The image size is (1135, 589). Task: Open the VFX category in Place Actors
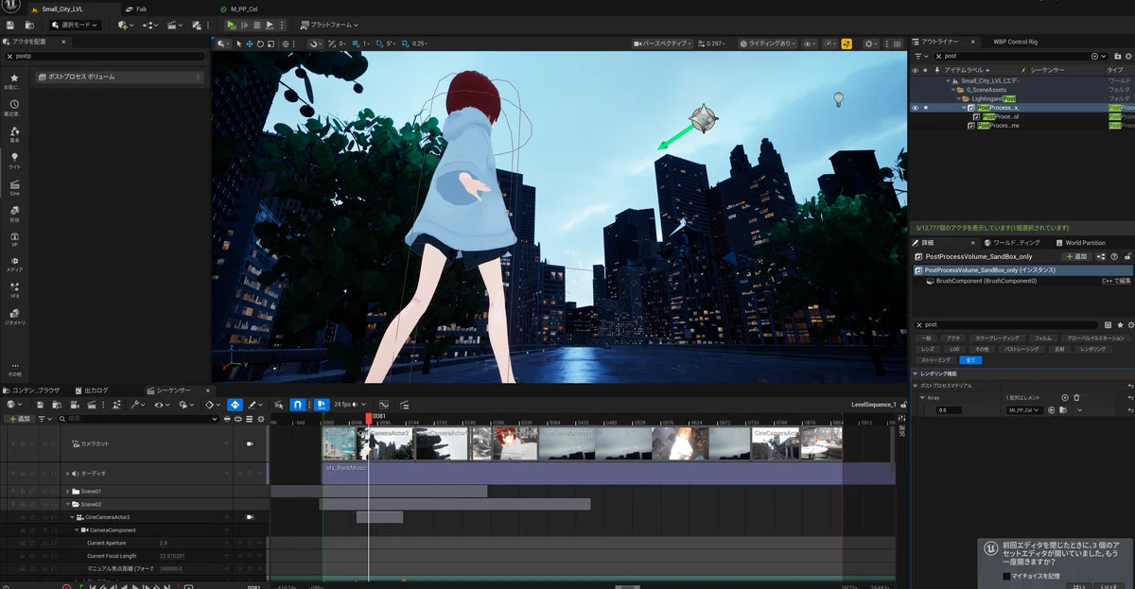pyautogui.click(x=14, y=289)
